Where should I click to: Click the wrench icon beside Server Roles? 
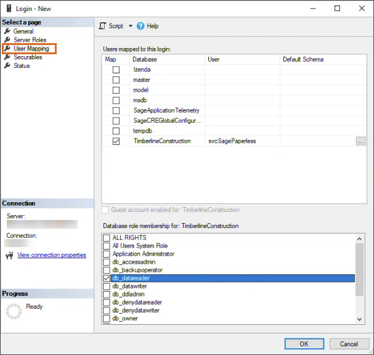[7, 39]
